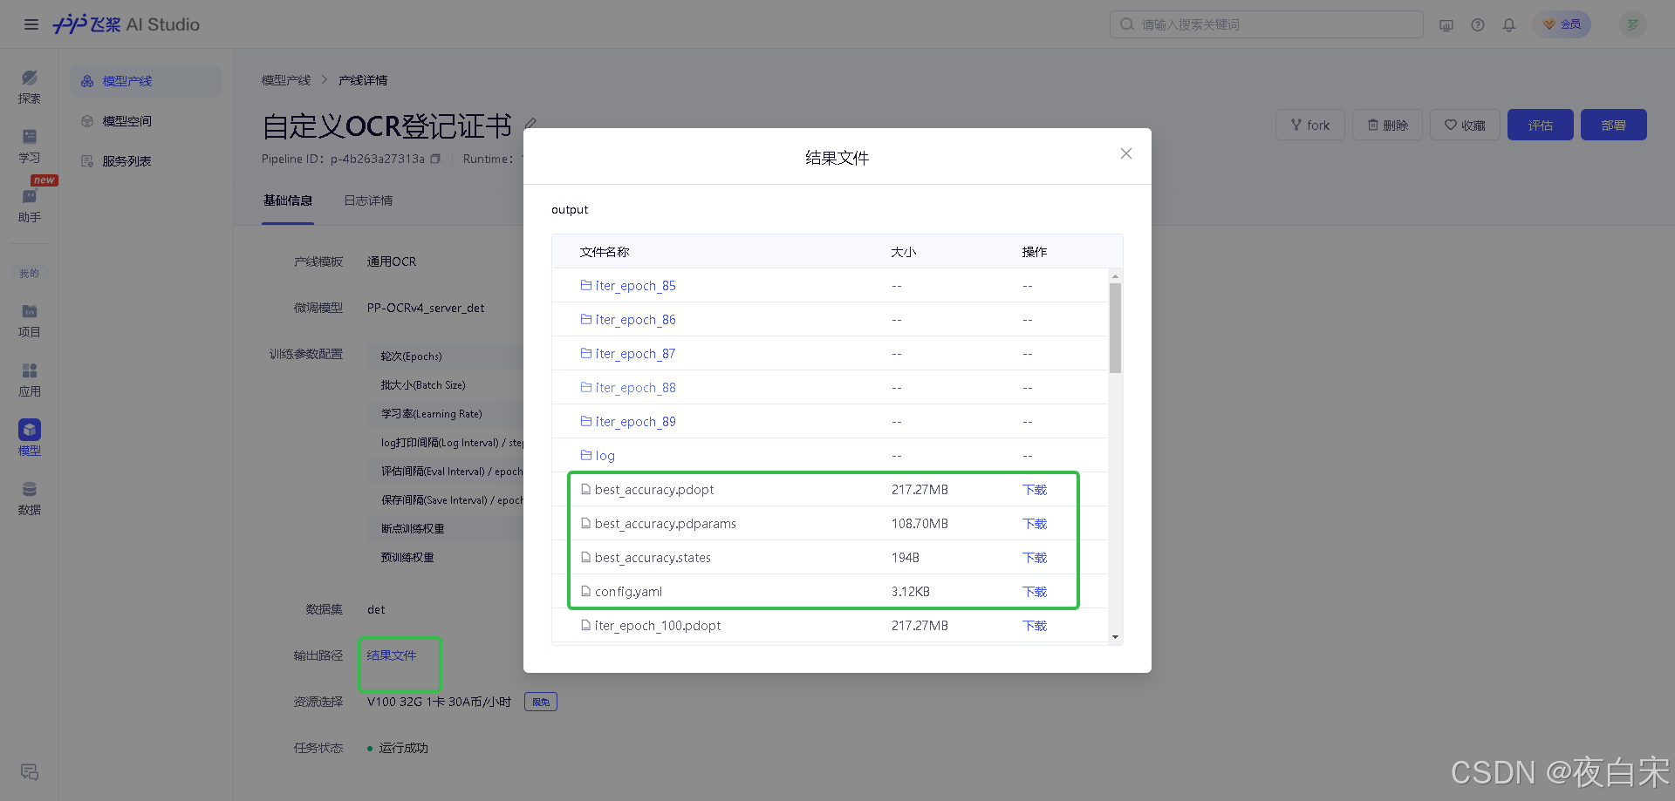This screenshot has height=801, width=1675.
Task: Download best_accuracy.pdparams file
Action: click(1035, 524)
